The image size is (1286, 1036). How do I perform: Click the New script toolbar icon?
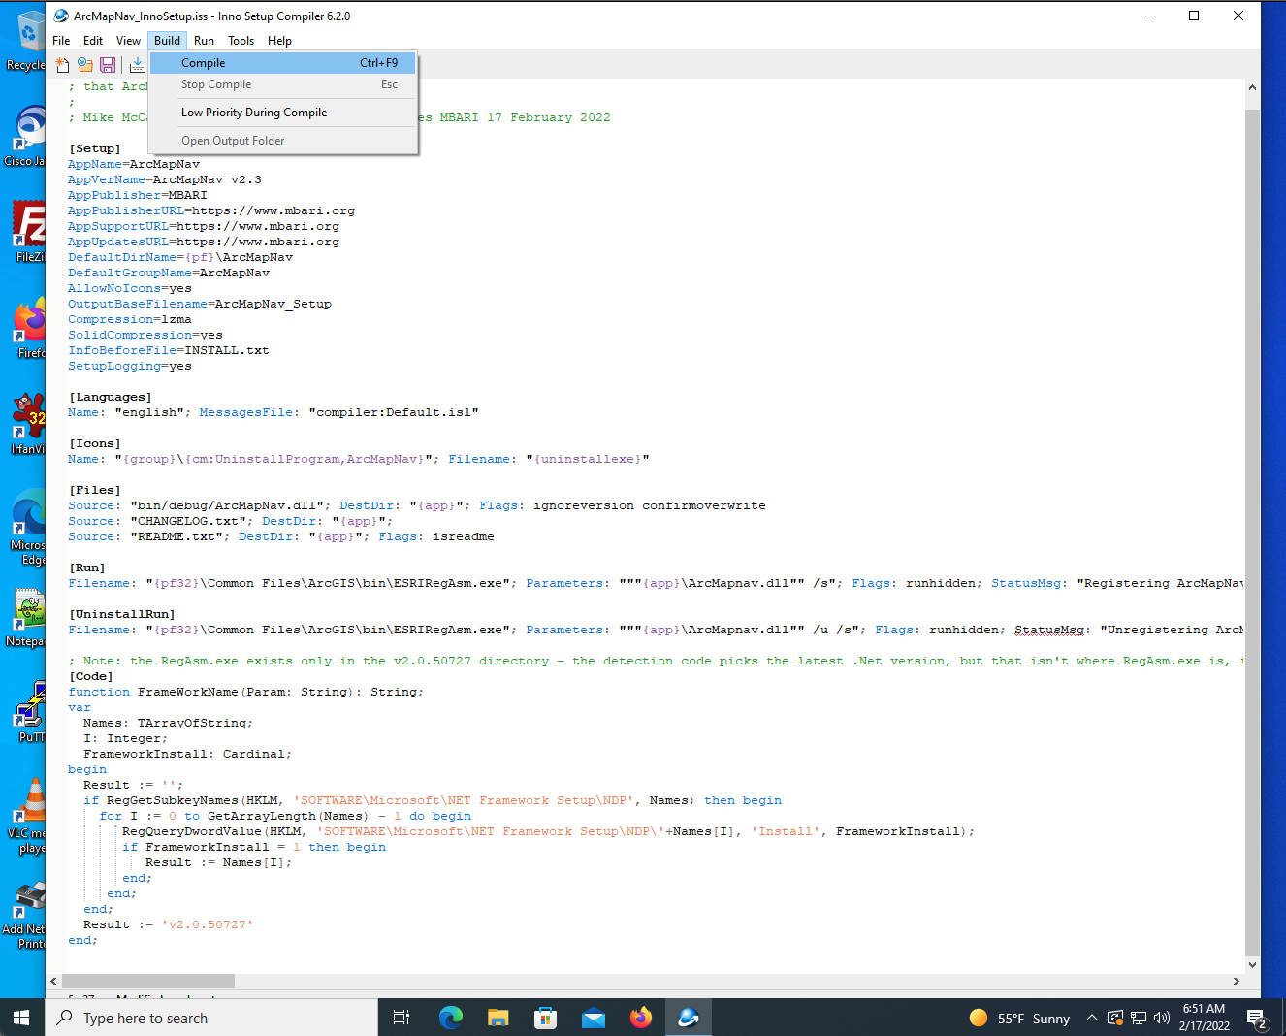[x=62, y=65]
